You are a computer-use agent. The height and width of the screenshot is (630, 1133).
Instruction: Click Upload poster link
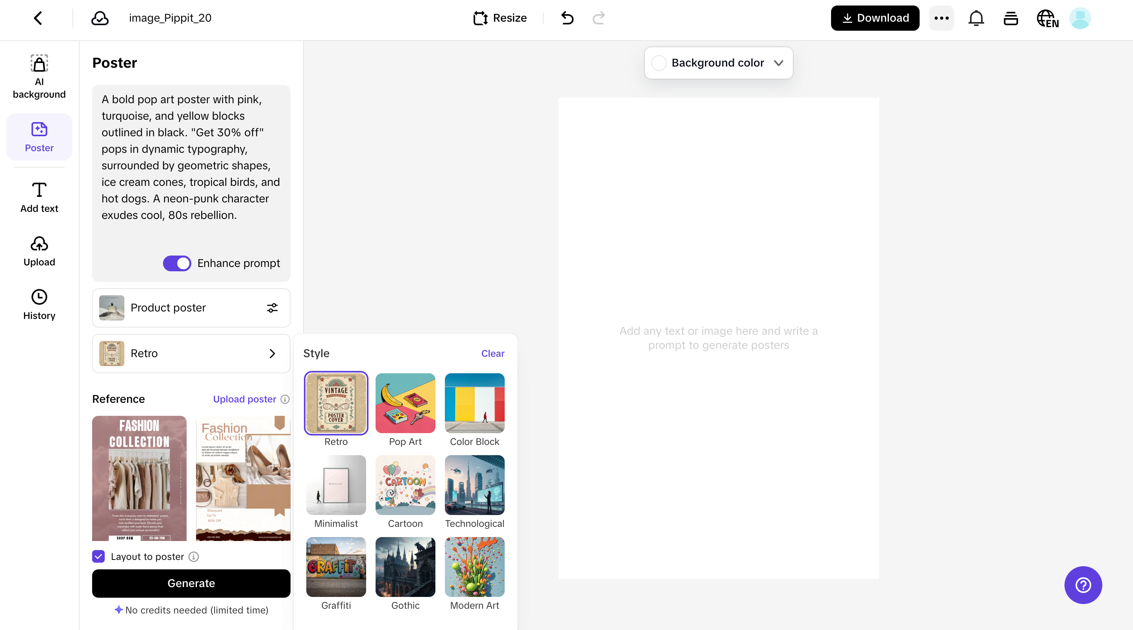pyautogui.click(x=244, y=399)
